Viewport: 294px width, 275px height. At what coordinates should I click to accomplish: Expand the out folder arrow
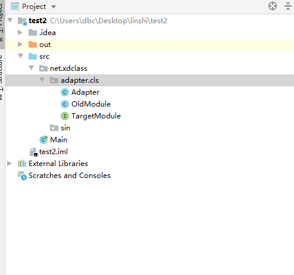[20, 44]
